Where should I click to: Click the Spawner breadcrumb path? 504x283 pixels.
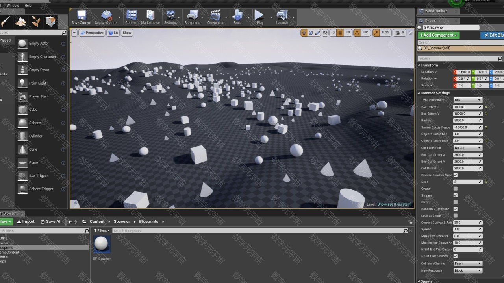tap(122, 221)
